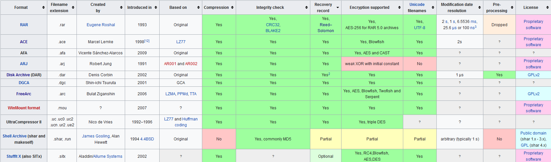The width and height of the screenshot is (551, 162).
Task: Sort by Modification date resolution column
Action: coord(479,8)
